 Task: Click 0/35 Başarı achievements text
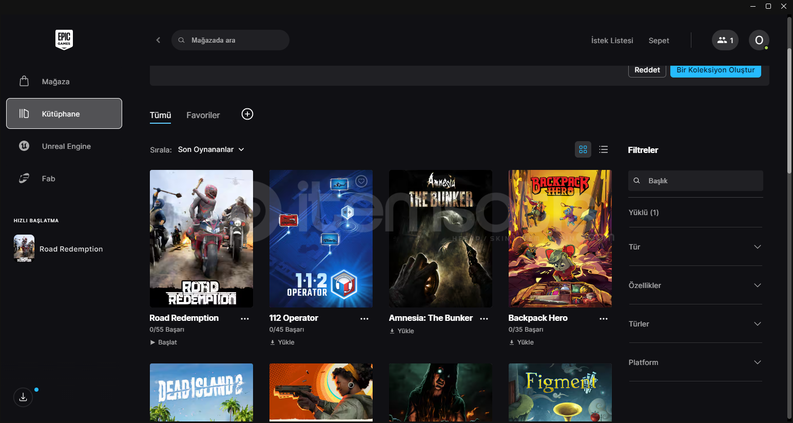526,330
